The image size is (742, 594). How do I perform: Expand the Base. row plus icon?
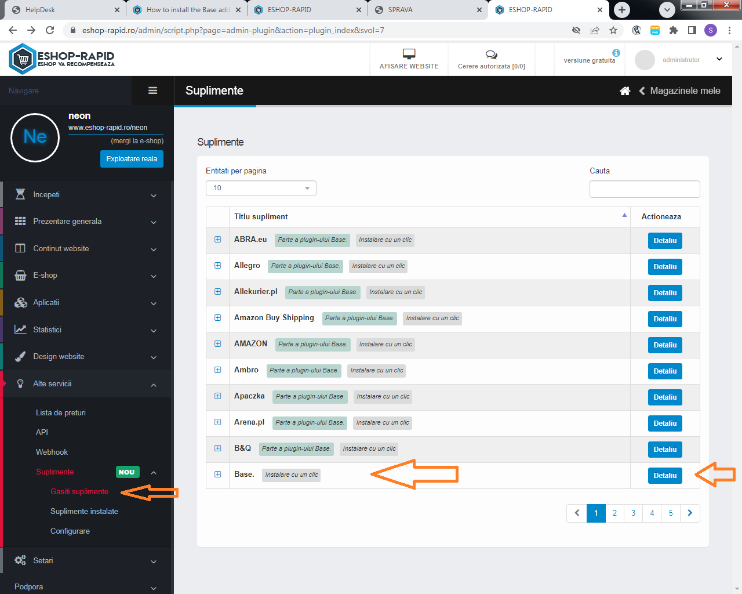pyautogui.click(x=218, y=475)
